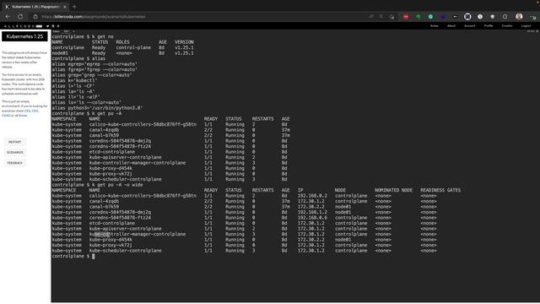Click the purple browser extension icon
Viewport: 540px width, 304px height.
pos(443,17)
